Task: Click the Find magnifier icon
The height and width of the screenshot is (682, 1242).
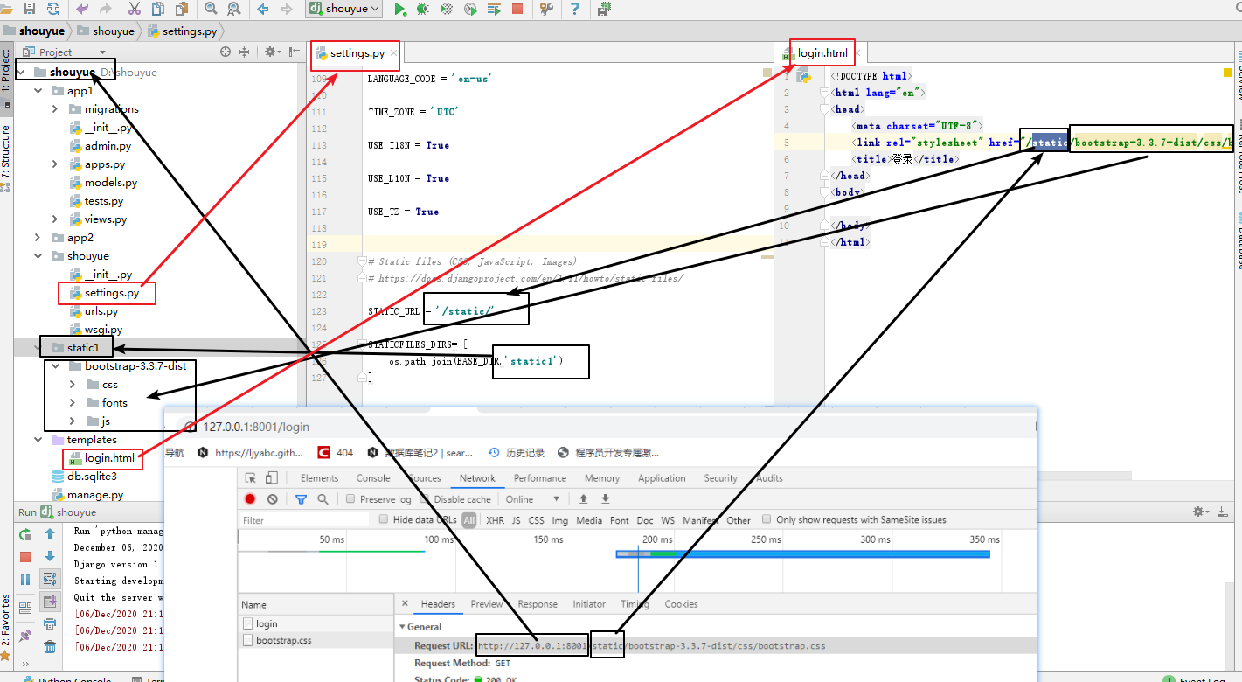Action: click(211, 9)
